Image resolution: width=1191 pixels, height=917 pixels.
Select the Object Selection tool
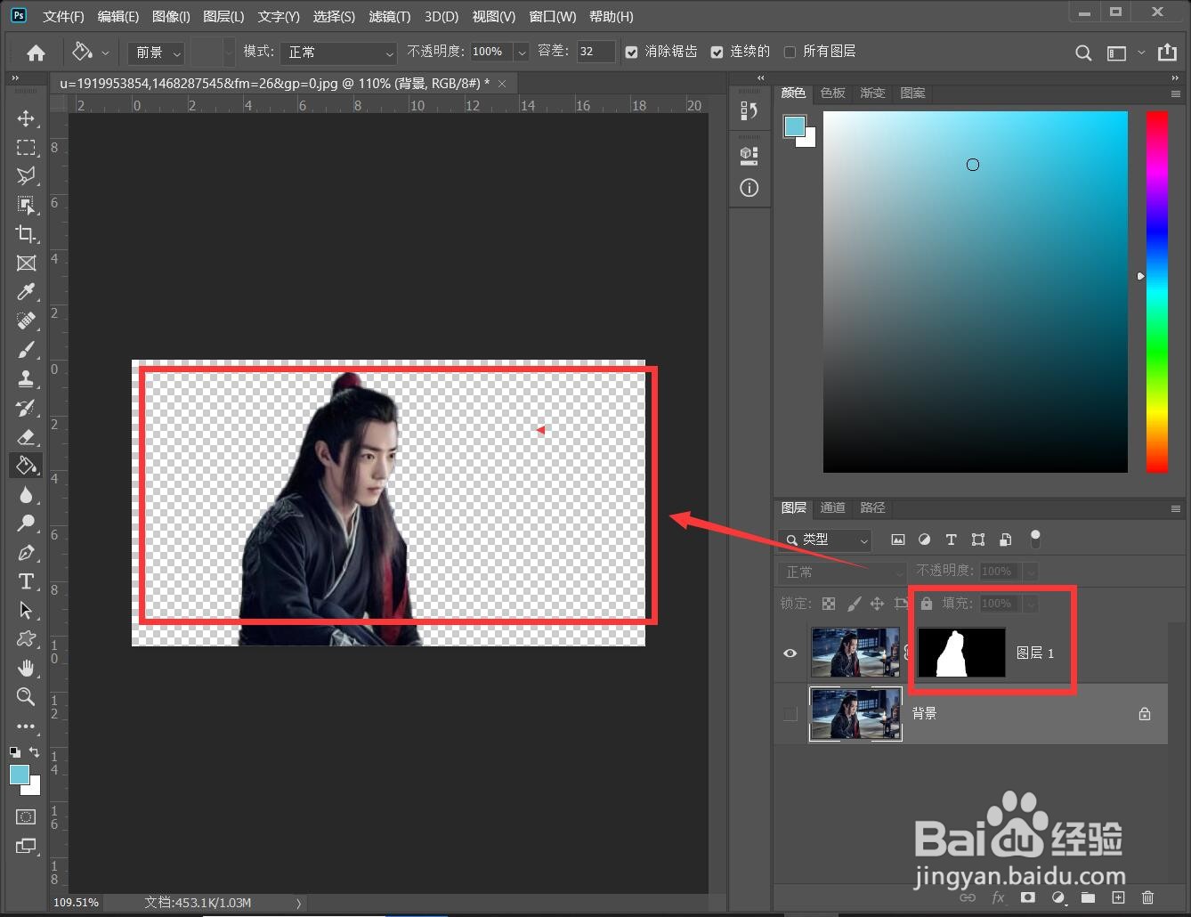(26, 205)
